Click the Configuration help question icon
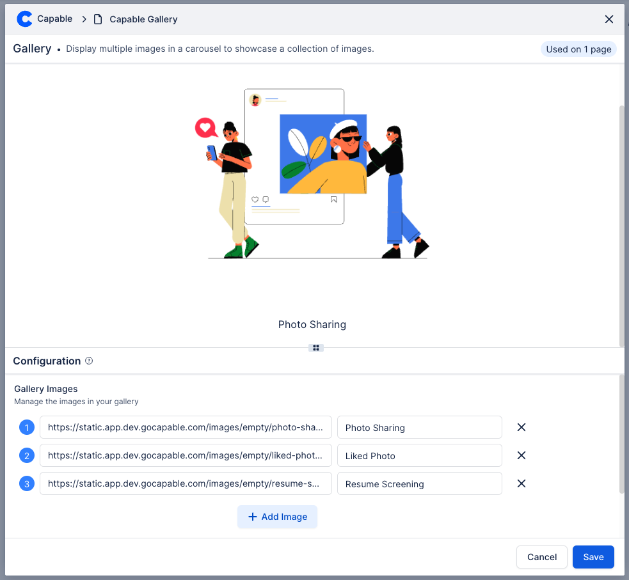Image resolution: width=629 pixels, height=580 pixels. (89, 361)
